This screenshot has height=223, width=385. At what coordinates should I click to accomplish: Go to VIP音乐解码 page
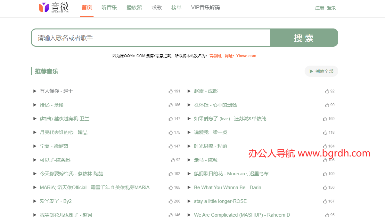pos(205,8)
